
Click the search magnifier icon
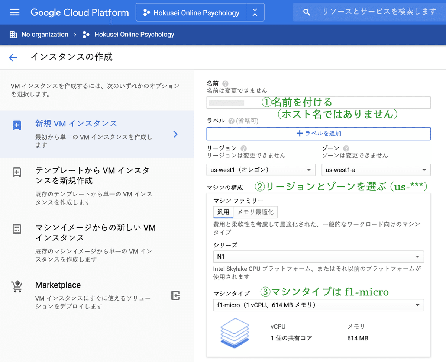pos(307,12)
